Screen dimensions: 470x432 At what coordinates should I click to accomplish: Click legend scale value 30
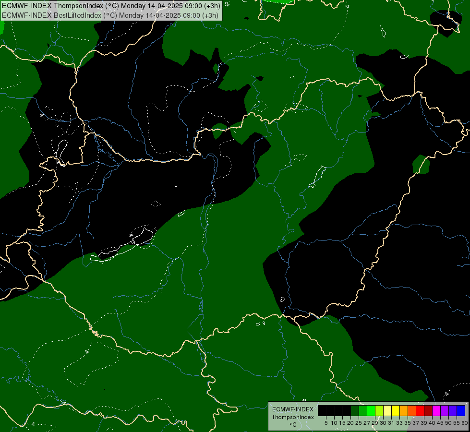pyautogui.click(x=383, y=423)
